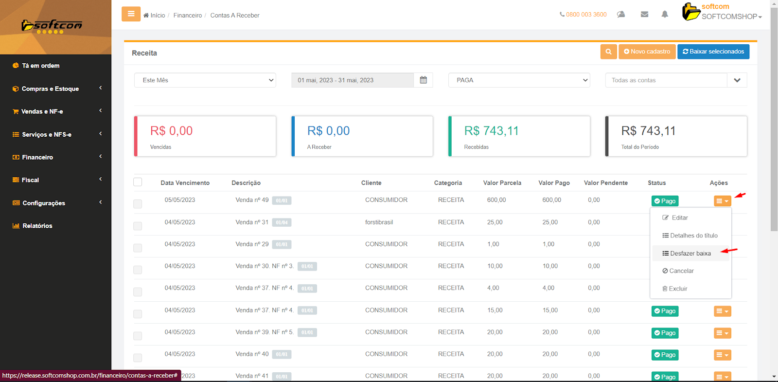Select the checkbox for Venda nº 31 row

coord(138,226)
